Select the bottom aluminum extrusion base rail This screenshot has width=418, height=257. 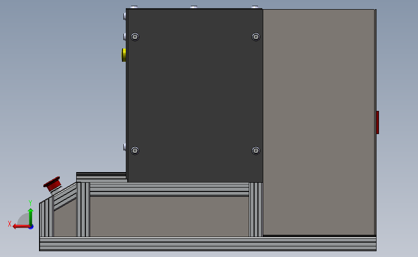point(208,244)
